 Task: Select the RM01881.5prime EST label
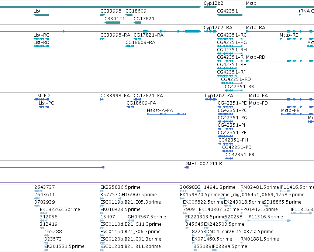click(259, 239)
